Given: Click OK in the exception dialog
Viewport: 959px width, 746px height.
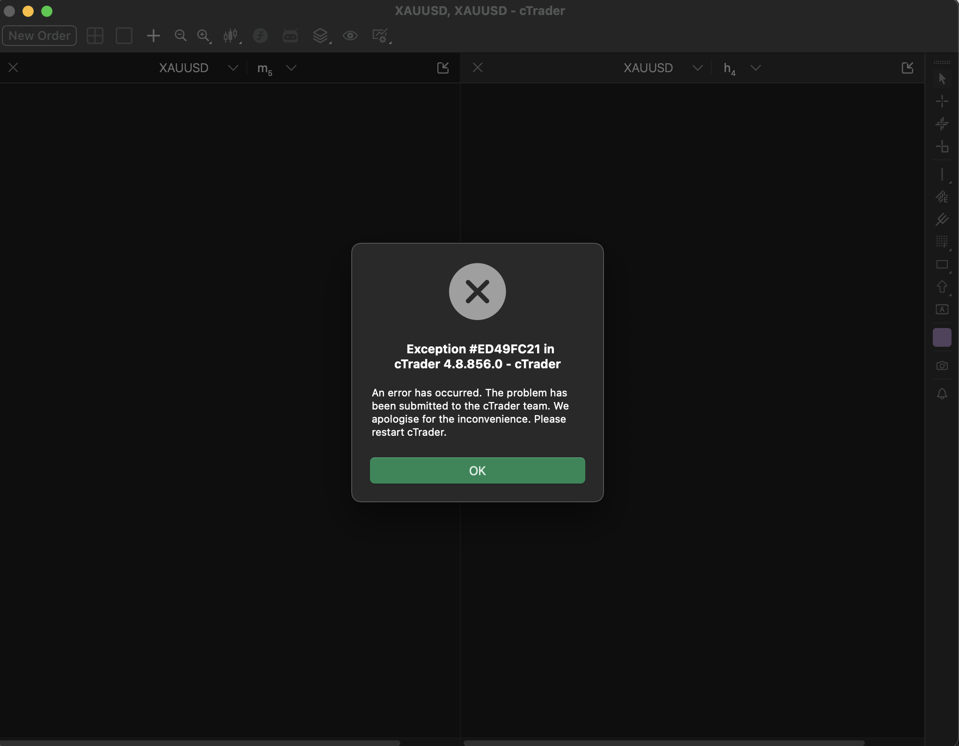Looking at the screenshot, I should pyautogui.click(x=477, y=470).
